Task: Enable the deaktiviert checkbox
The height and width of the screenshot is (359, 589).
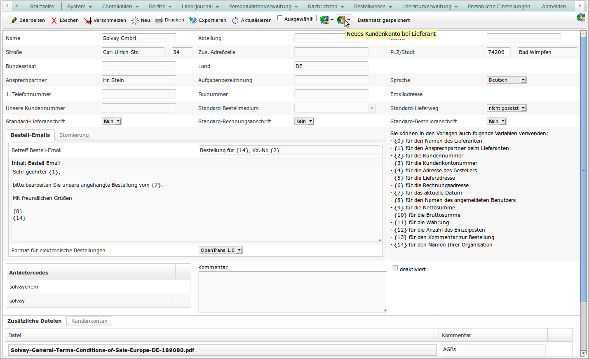Action: (395, 268)
